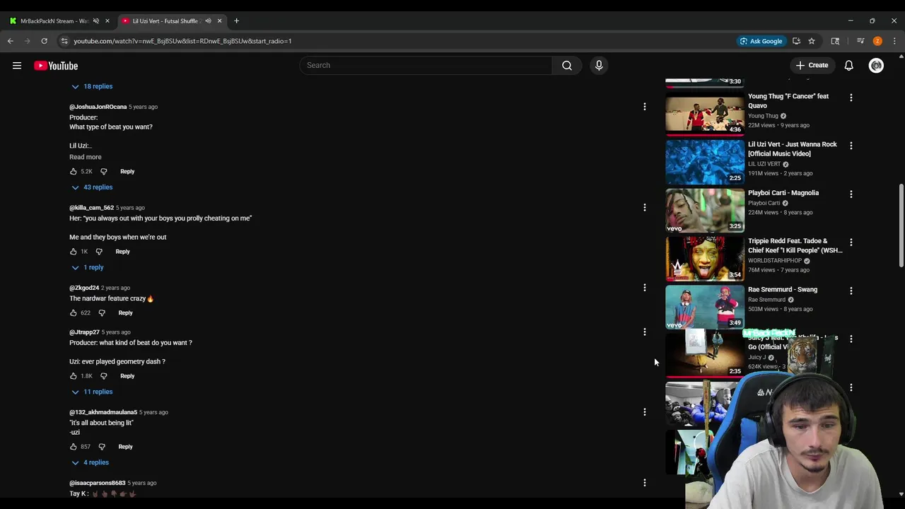905x509 pixels.
Task: Open the YouTube guide hamburger menu
Action: [17, 66]
